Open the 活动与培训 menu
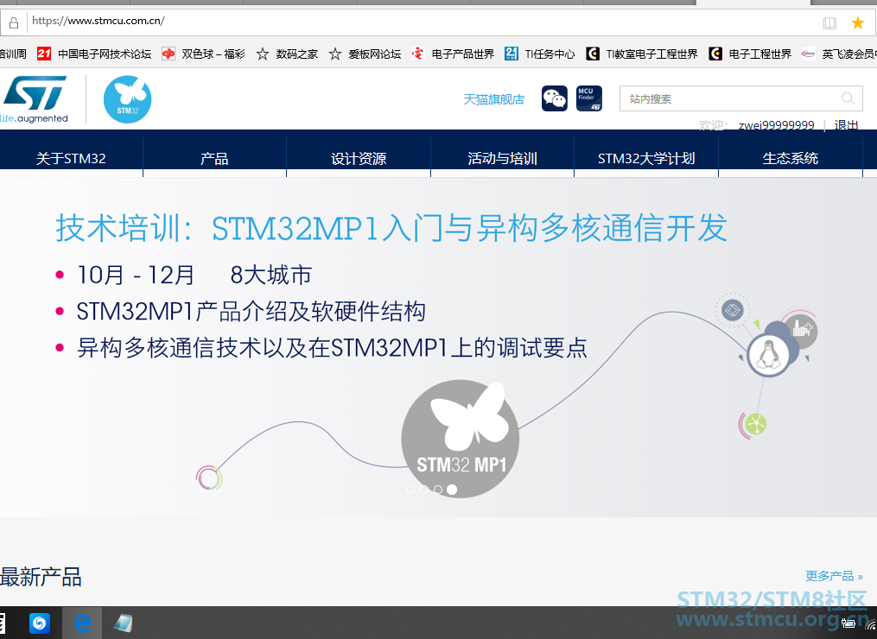877x639 pixels. point(502,158)
